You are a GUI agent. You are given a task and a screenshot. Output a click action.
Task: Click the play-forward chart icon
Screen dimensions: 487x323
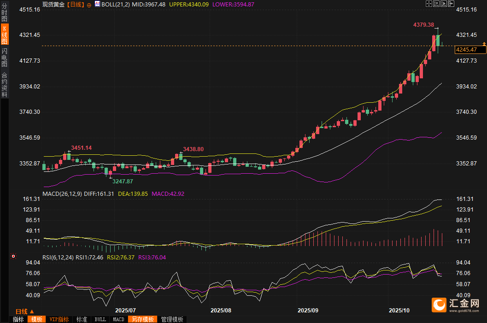443,4
